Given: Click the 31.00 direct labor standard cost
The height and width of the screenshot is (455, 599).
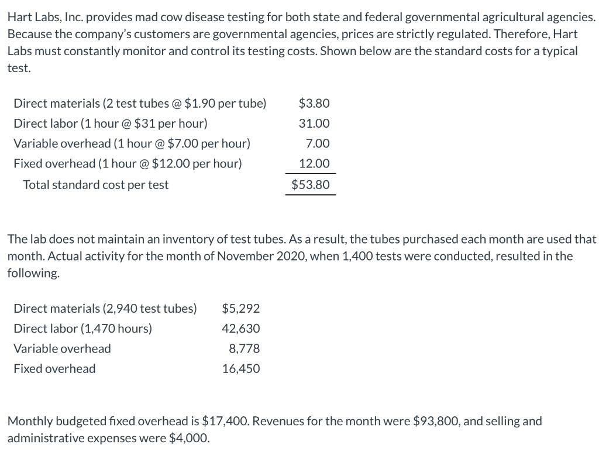Looking at the screenshot, I should click(314, 124).
